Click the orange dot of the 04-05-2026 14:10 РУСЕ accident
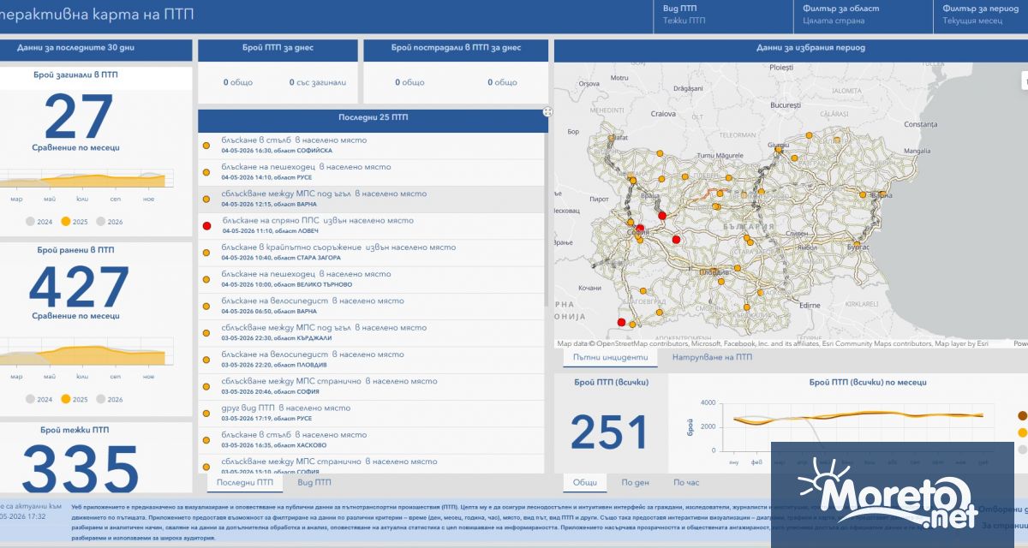 206,172
